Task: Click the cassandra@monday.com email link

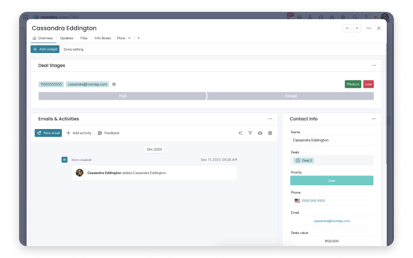Action: coord(332,221)
